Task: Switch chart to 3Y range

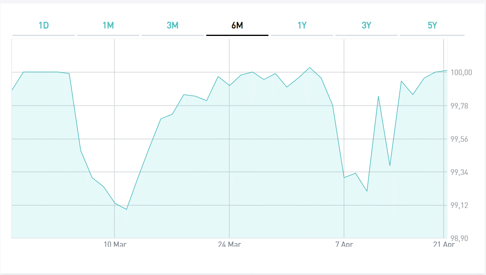Action: coord(367,26)
